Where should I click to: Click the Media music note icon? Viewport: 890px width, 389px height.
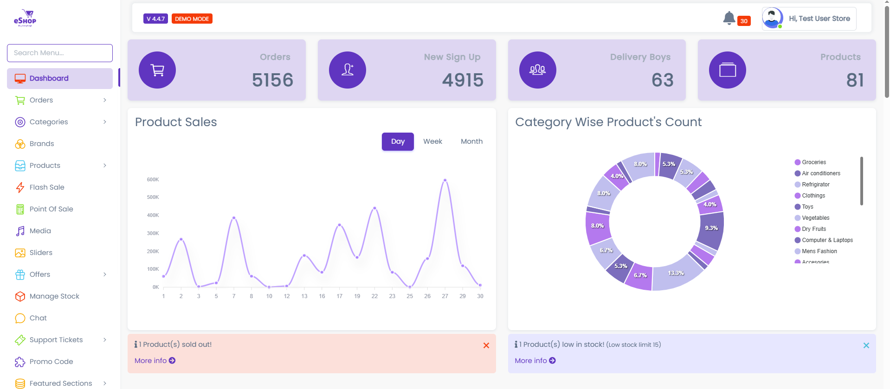pos(20,231)
